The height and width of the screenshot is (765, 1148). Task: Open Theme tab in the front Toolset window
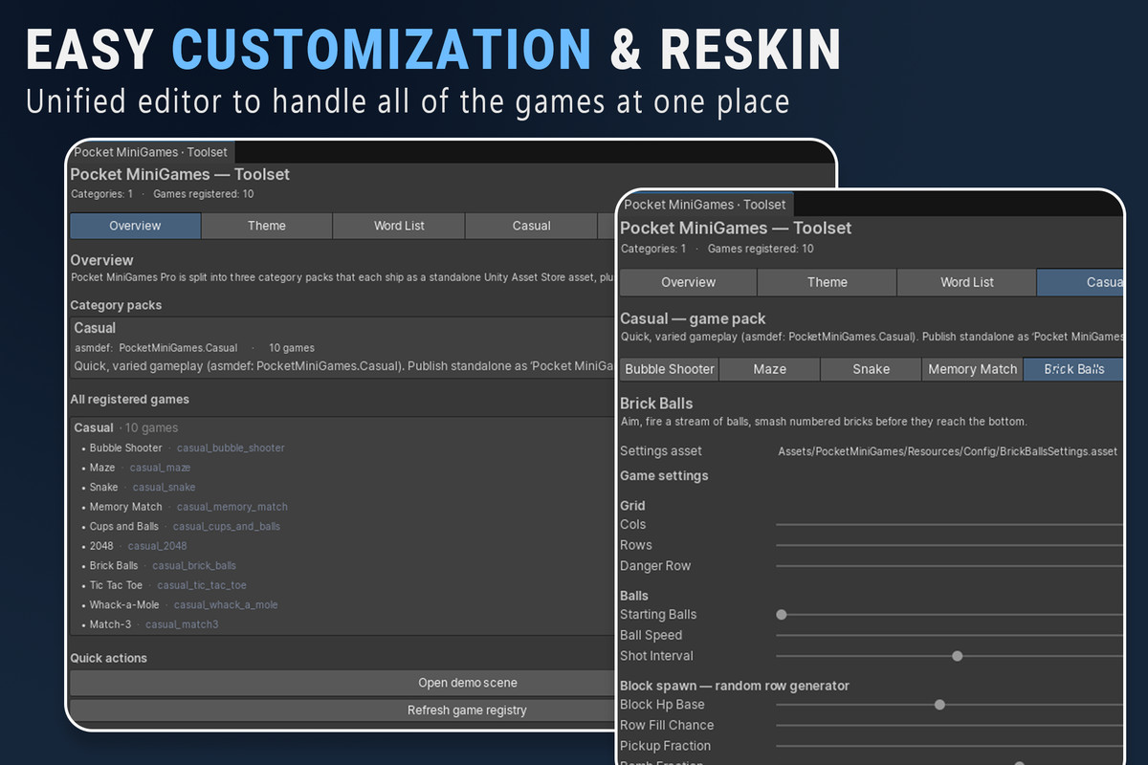coord(827,282)
